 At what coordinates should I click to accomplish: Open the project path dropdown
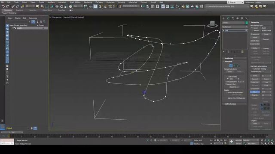tap(227, 6)
